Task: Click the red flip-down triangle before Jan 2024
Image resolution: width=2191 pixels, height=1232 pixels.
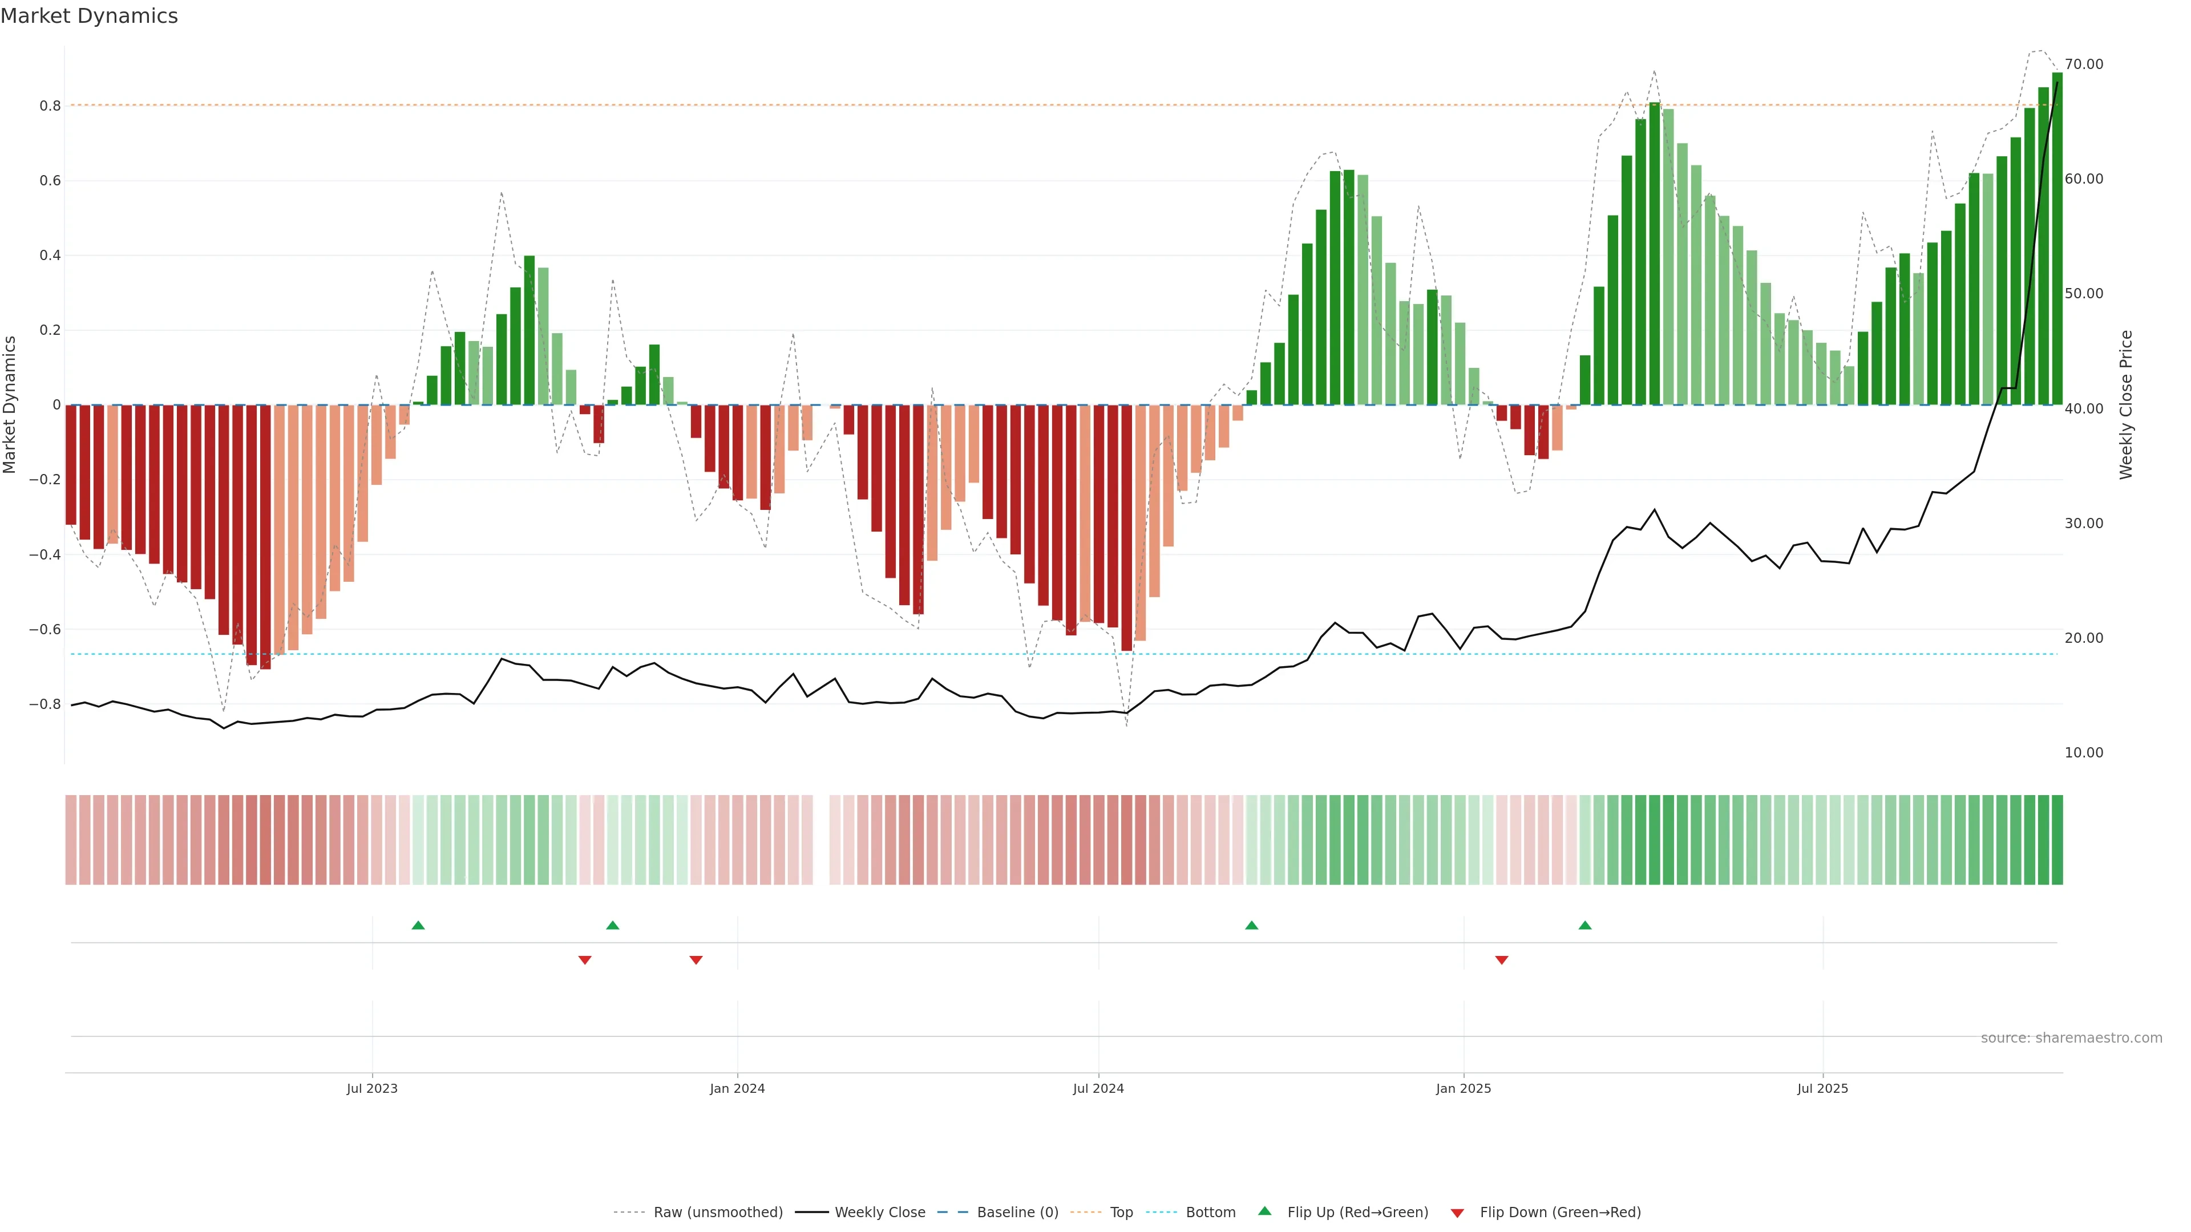Action: 696,960
